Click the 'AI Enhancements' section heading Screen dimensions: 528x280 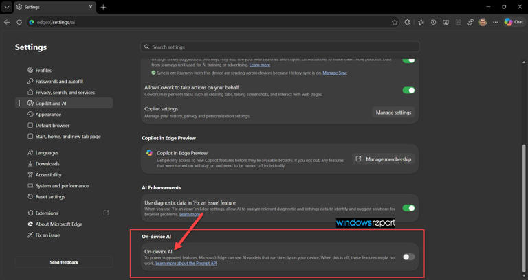162,188
